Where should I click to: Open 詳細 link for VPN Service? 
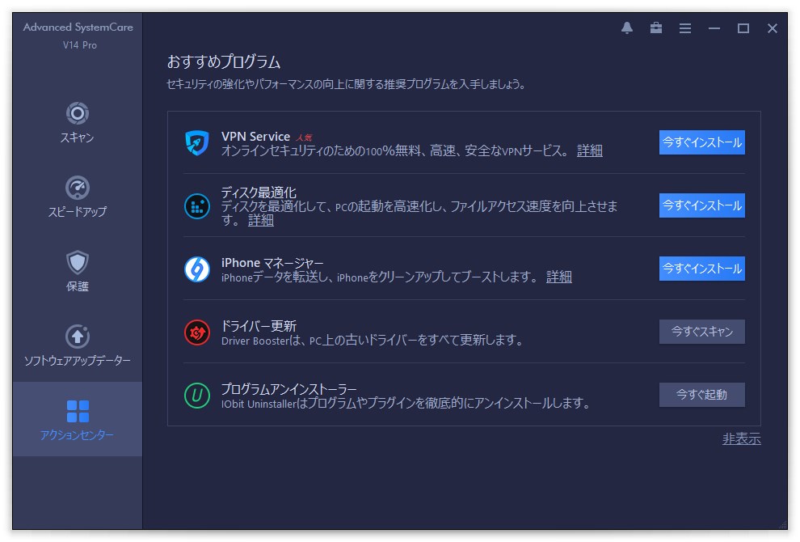point(589,150)
